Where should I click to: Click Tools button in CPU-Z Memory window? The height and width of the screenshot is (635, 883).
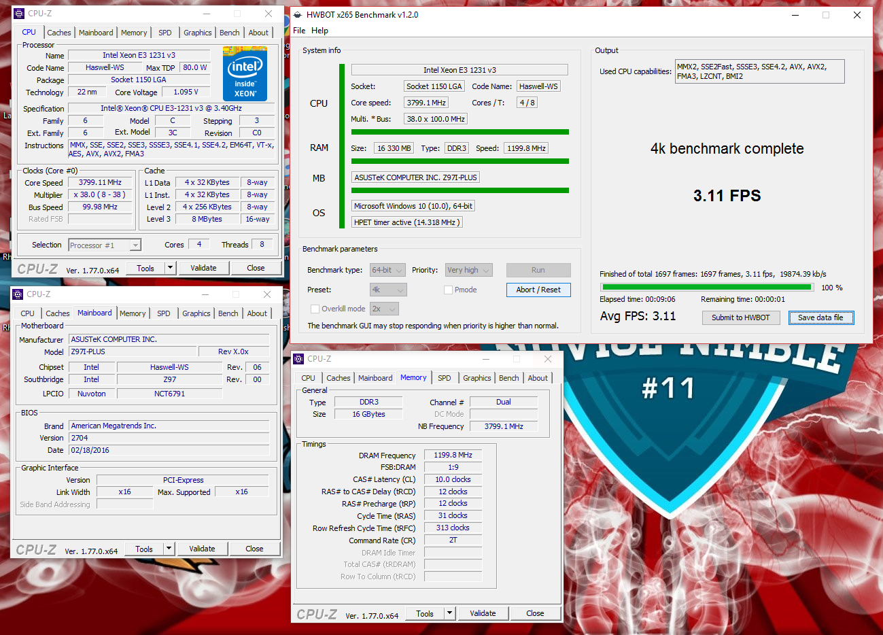(425, 613)
